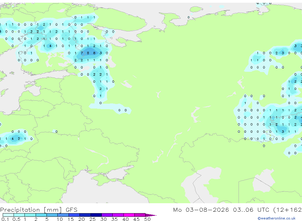Click the 40–45 mm magenta legend swatch
This screenshot has width=302, height=221.
(x=129, y=215)
